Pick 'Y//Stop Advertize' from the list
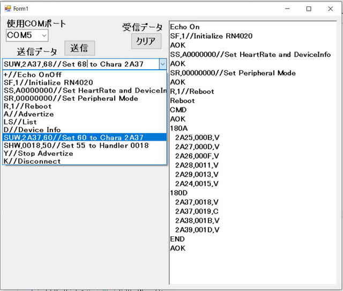The height and width of the screenshot is (291, 343). (85, 153)
